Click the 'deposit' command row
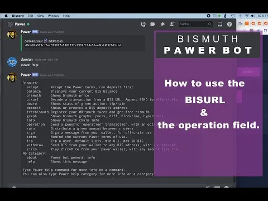Image resolution: width=268 pixels, height=201 pixels. coord(77,108)
